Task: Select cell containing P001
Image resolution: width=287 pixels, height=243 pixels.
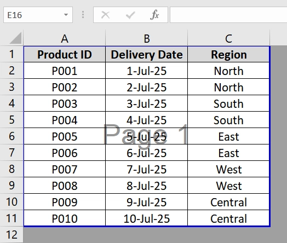Action: 65,71
